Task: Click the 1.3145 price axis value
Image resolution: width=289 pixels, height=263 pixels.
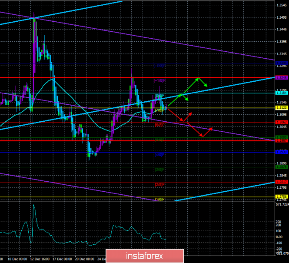Action: (x=282, y=102)
